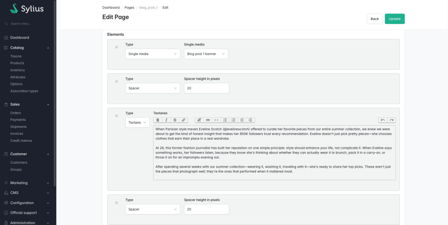448x225 pixels.
Task: Remove the Single media element with its X
Action: coord(116,47)
